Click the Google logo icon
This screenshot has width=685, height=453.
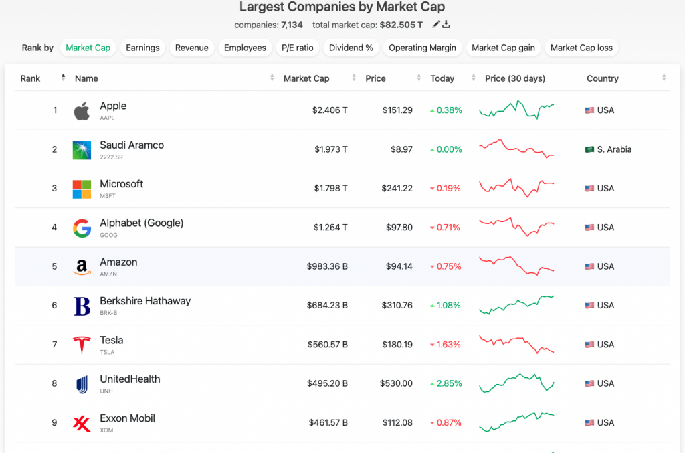pyautogui.click(x=82, y=228)
